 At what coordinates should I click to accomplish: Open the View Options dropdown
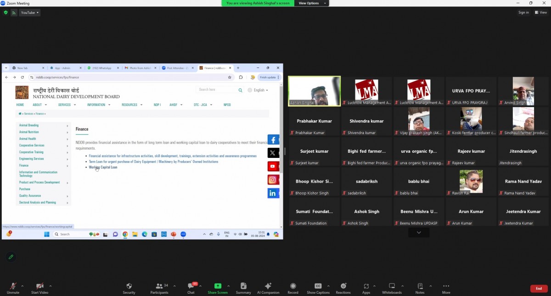(312, 3)
